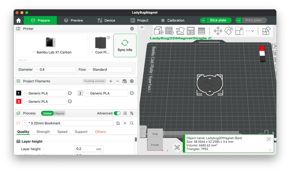
Task: Switch to the Device tab
Action: tap(106, 20)
